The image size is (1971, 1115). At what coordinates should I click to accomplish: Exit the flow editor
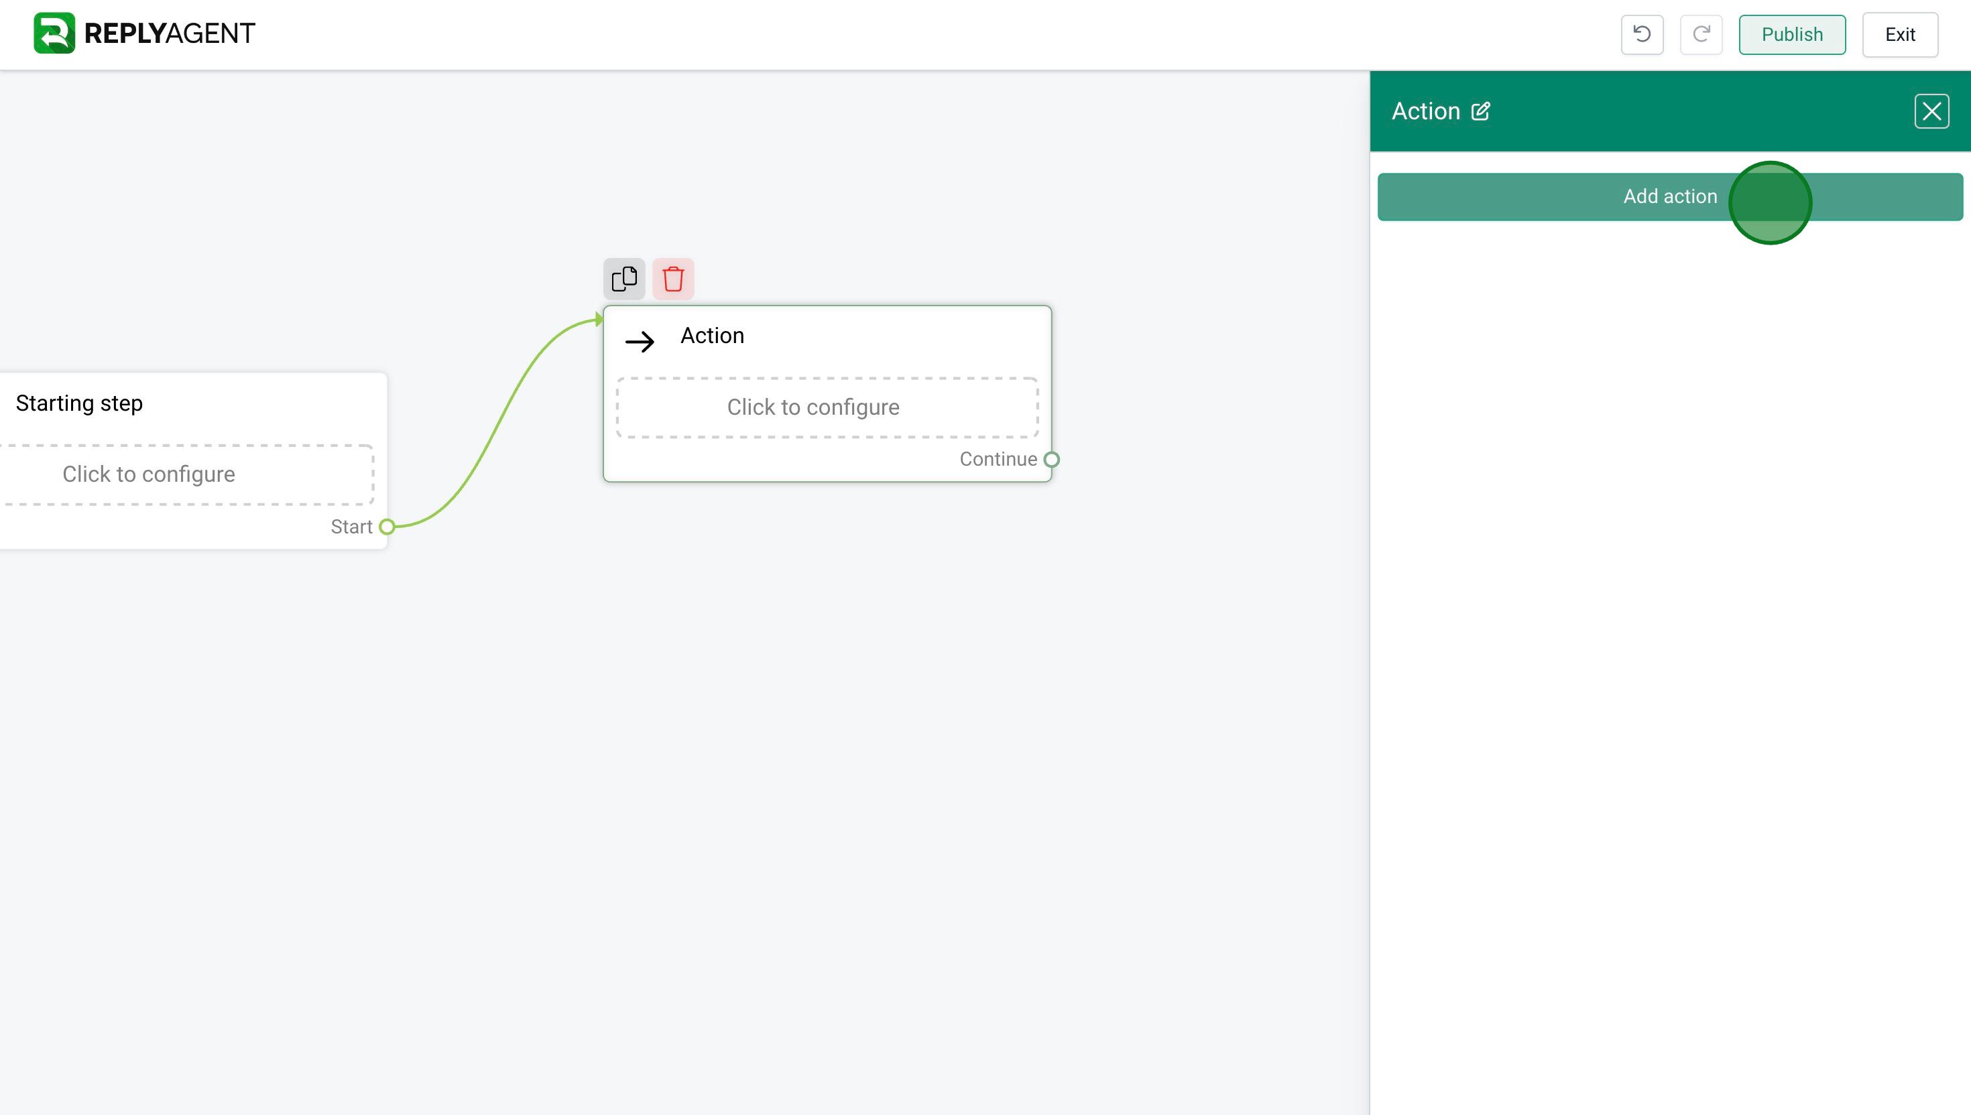pos(1900,34)
